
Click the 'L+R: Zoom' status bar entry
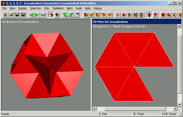click(169, 114)
